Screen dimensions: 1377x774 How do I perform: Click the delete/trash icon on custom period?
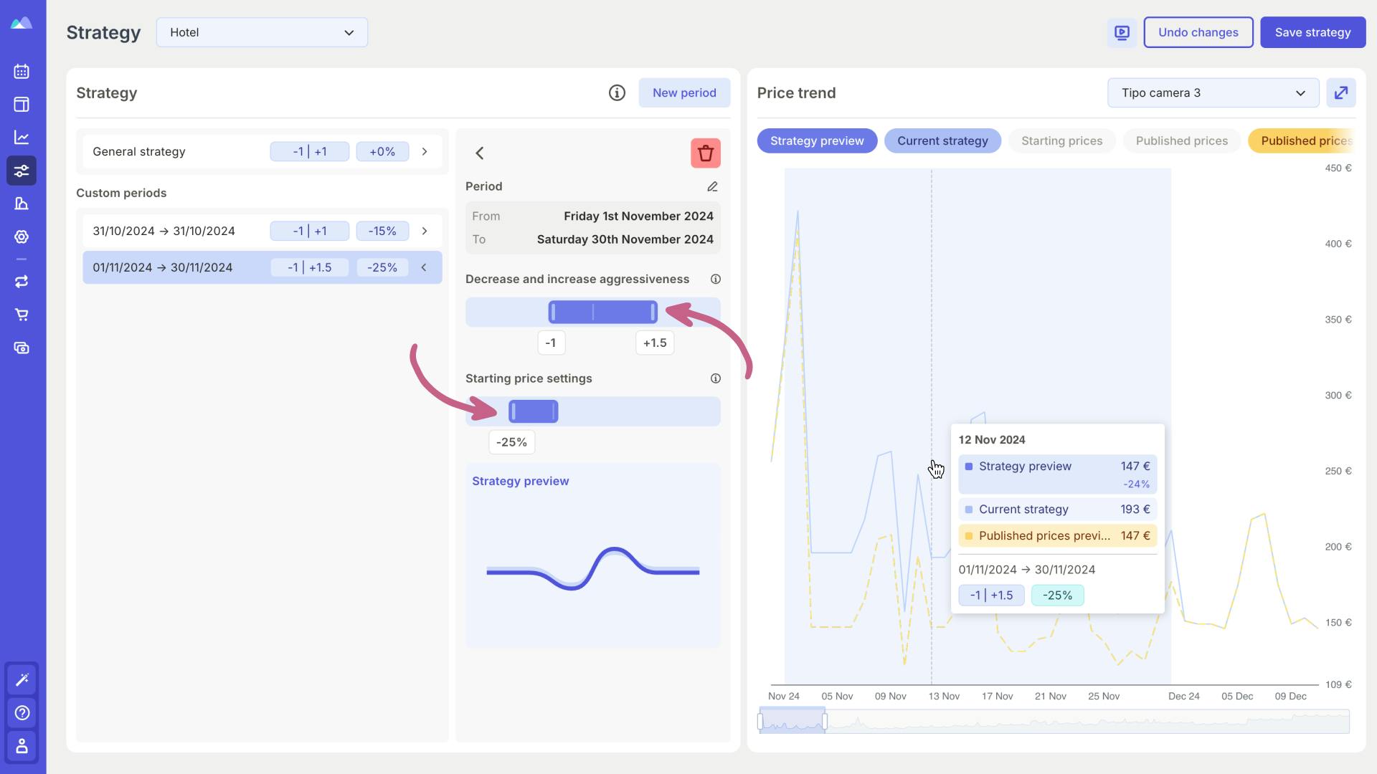pos(706,153)
